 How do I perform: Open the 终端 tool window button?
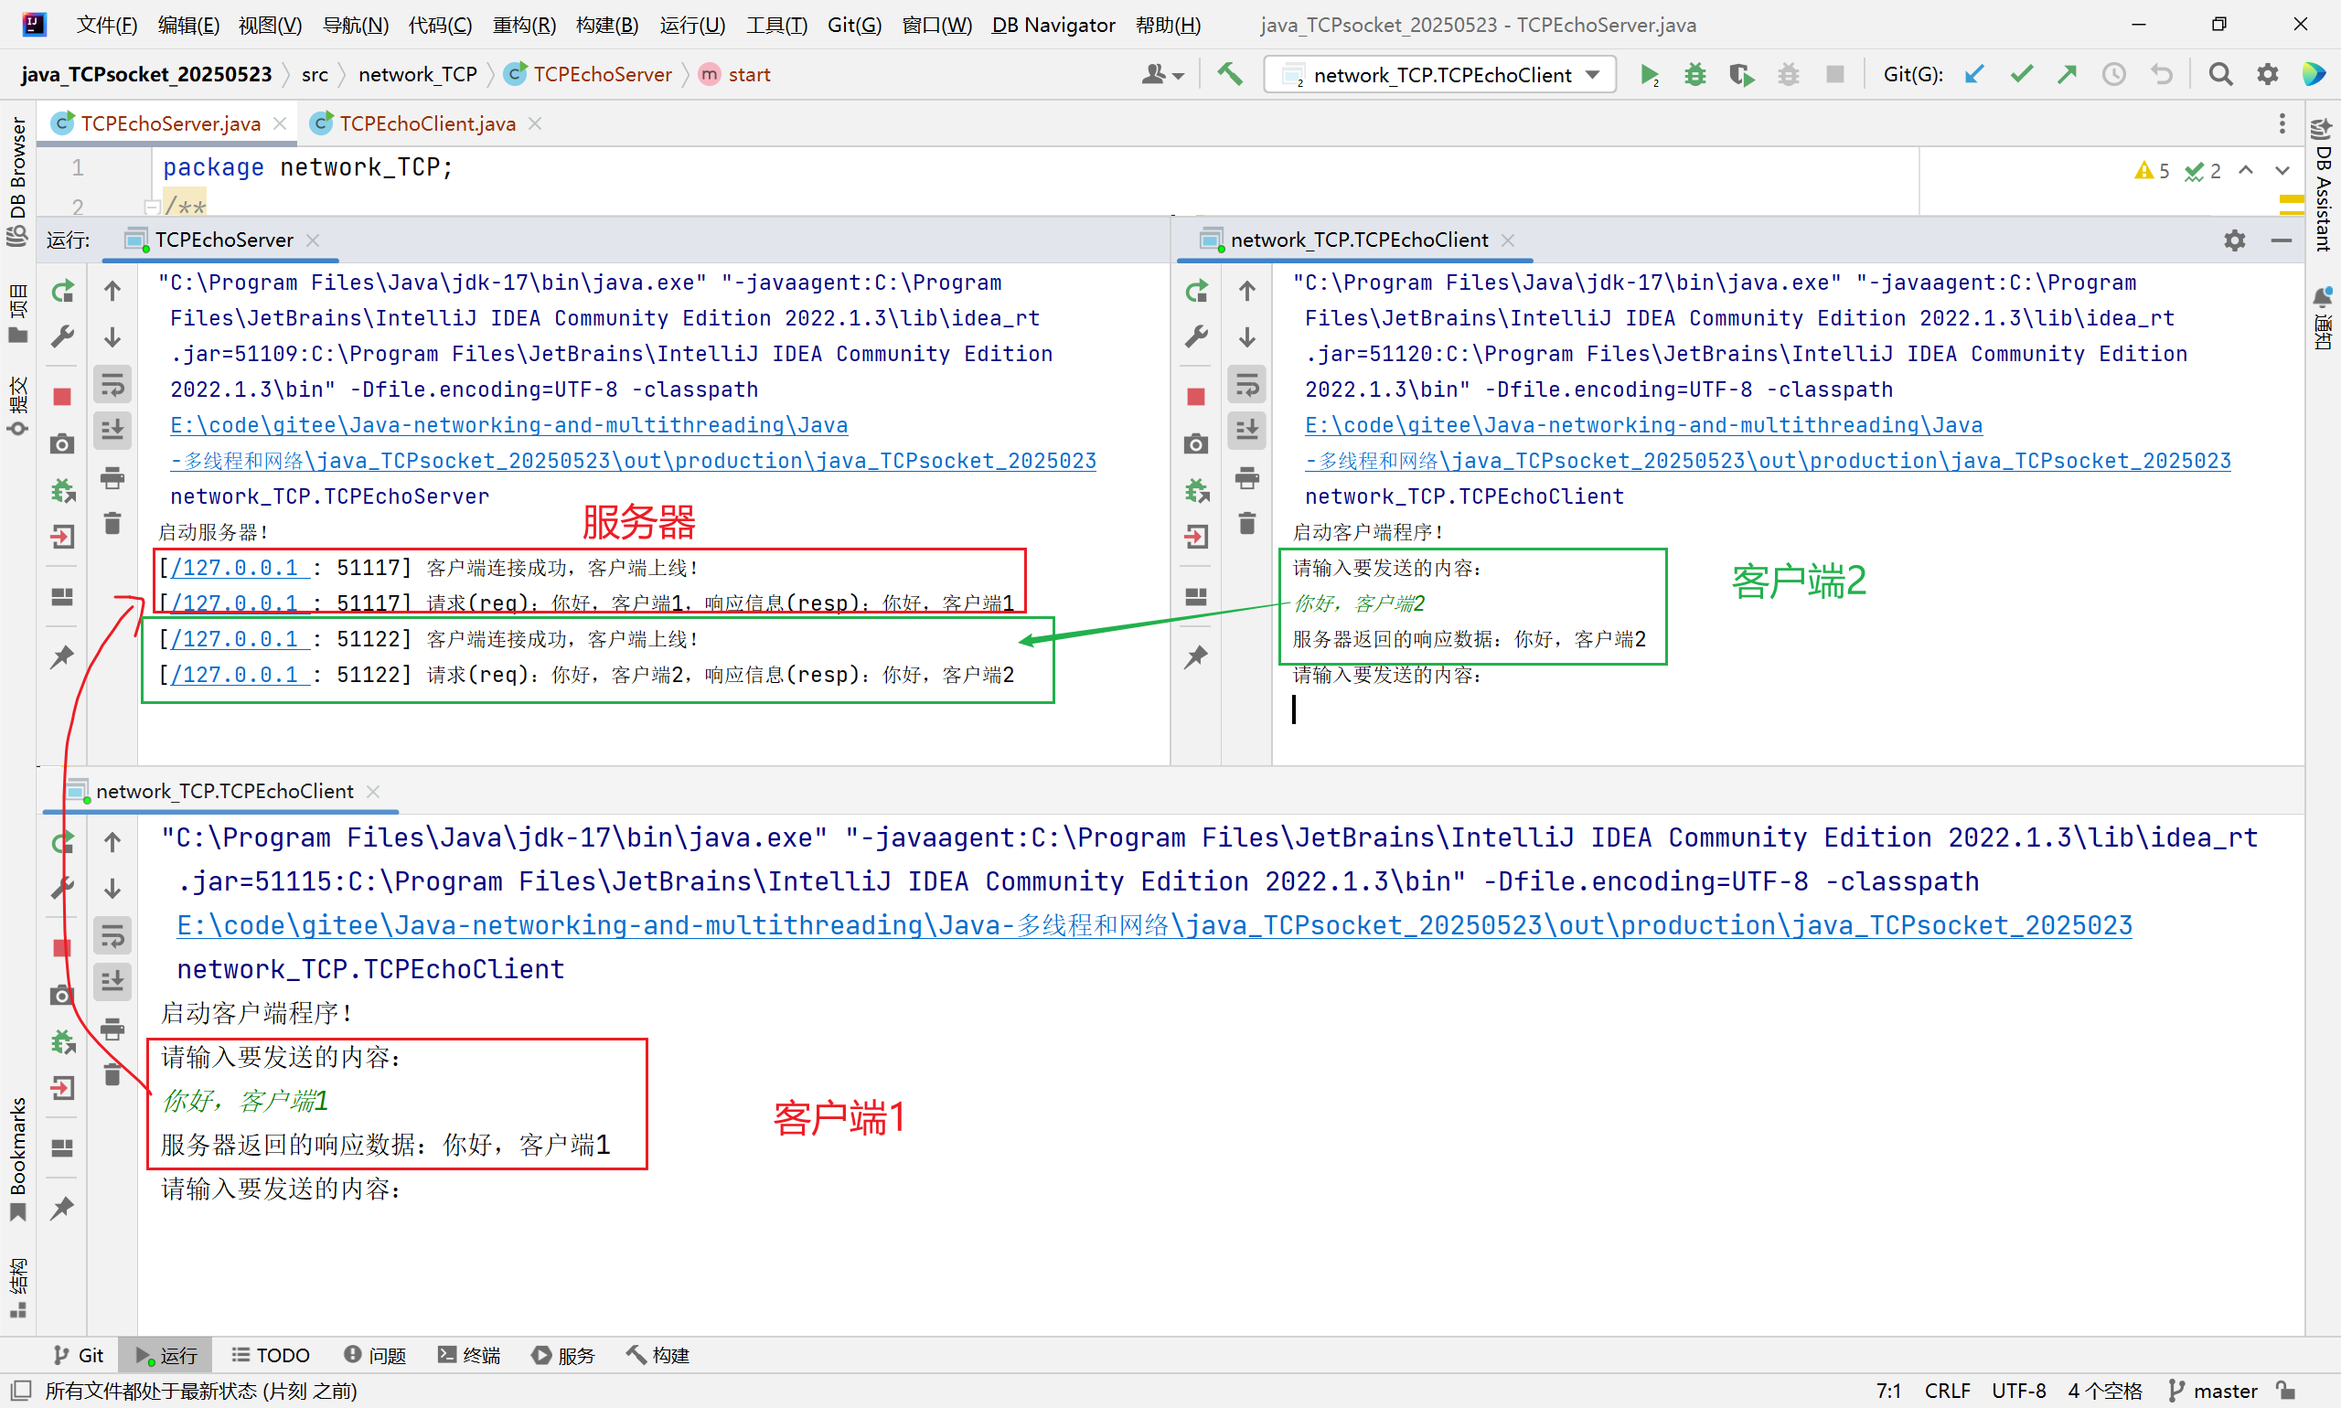pos(469,1355)
